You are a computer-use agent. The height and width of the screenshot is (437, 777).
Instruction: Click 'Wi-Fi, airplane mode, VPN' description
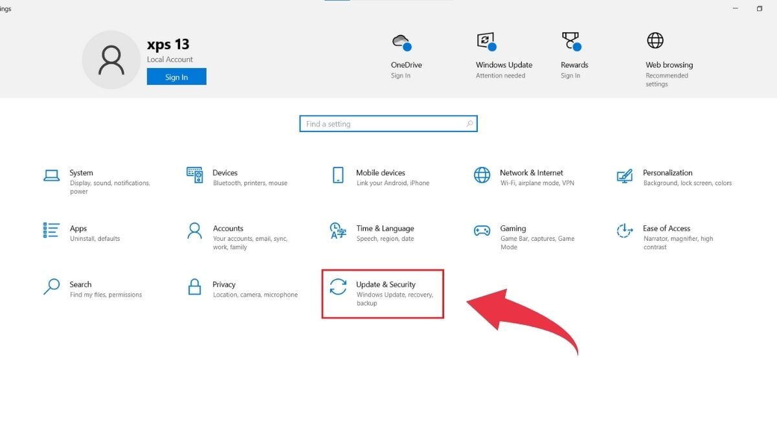click(x=537, y=183)
